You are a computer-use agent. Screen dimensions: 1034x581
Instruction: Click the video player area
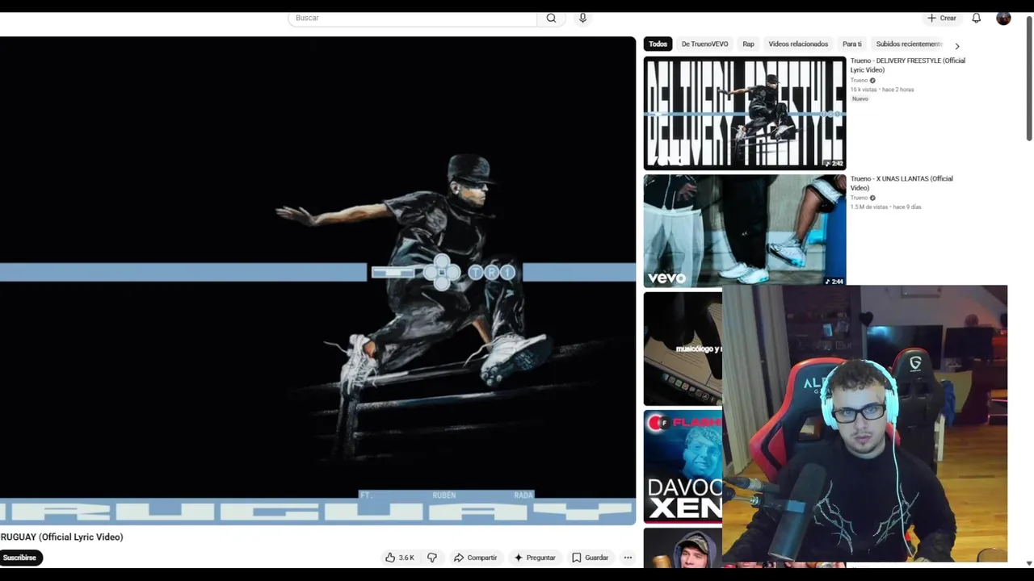317,281
